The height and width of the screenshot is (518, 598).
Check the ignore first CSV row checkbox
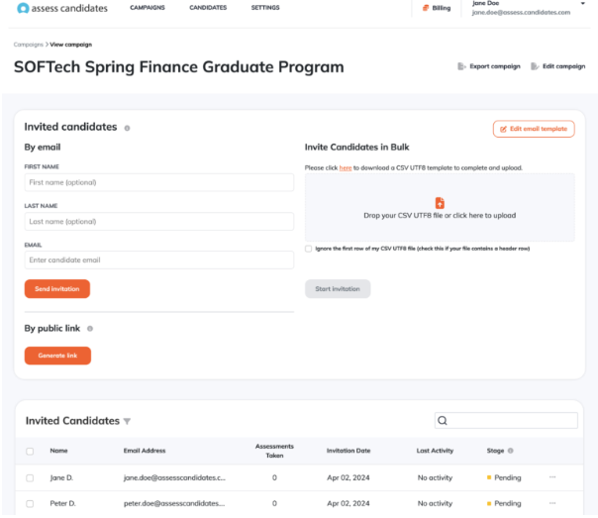(x=308, y=249)
